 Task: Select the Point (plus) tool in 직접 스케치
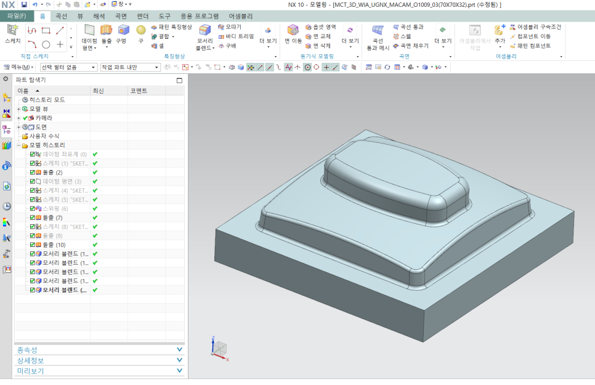pyautogui.click(x=60, y=44)
